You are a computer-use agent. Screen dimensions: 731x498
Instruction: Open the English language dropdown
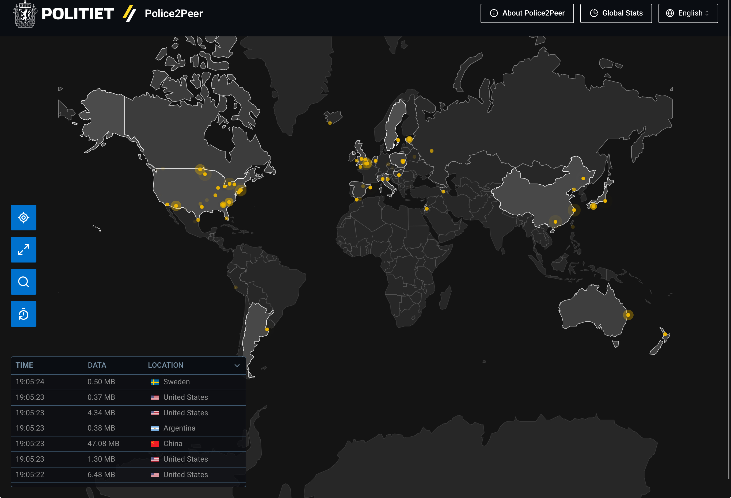click(688, 13)
